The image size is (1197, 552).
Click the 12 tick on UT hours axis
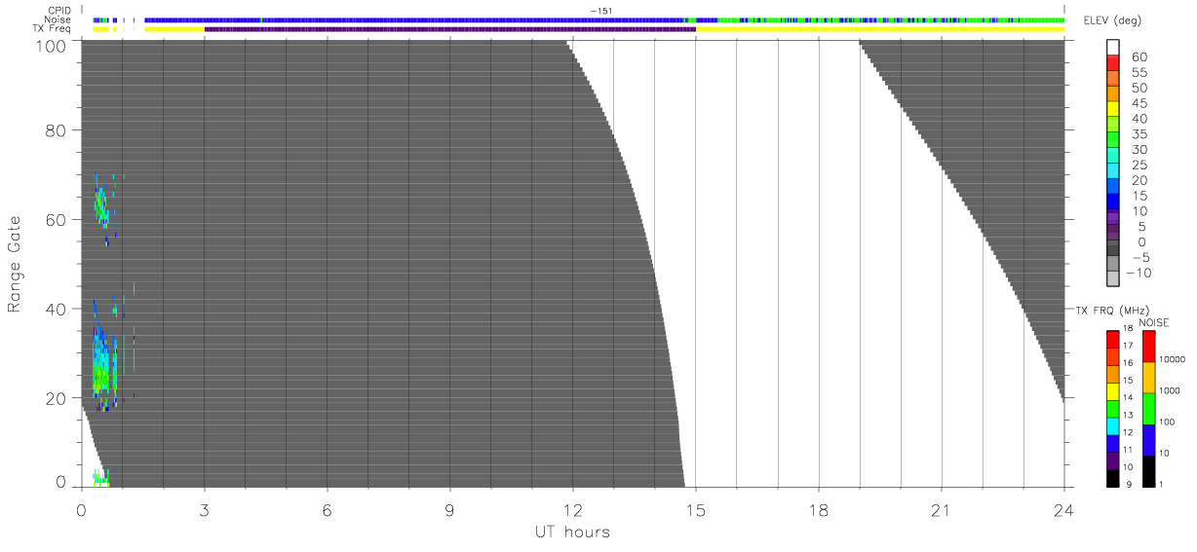573,509
